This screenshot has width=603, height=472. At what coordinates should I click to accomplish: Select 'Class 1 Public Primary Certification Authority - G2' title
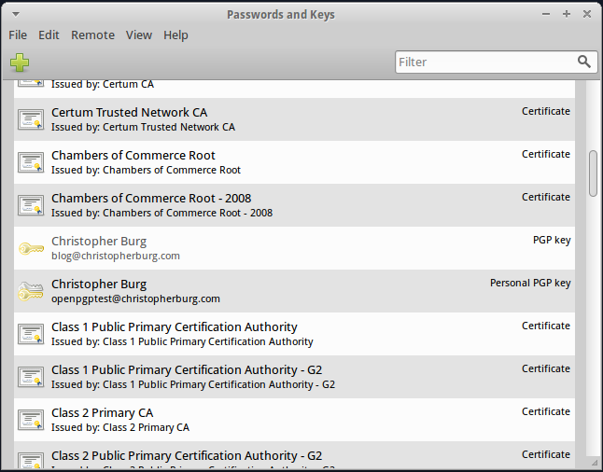187,370
